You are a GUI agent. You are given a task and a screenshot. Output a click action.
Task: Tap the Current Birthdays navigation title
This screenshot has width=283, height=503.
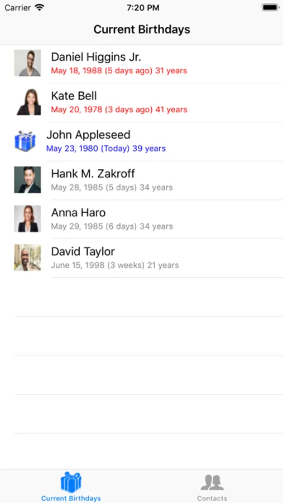coord(142,30)
